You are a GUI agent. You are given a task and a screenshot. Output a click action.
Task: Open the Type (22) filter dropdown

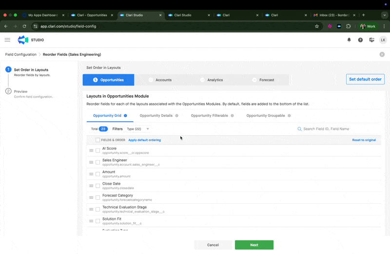coord(138,129)
